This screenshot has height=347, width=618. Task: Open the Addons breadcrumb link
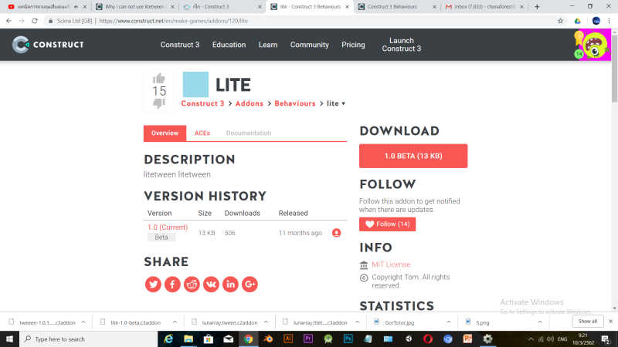click(x=249, y=103)
